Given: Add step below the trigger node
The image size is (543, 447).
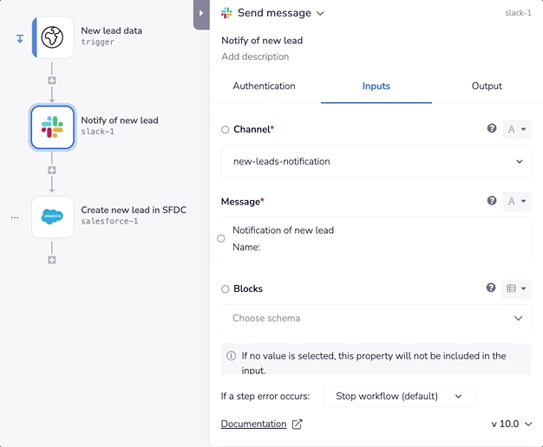Looking at the screenshot, I should (x=52, y=81).
